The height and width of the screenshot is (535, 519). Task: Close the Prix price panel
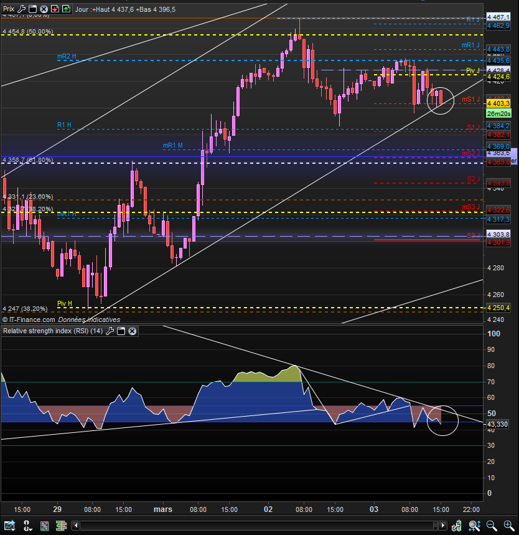pyautogui.click(x=43, y=9)
